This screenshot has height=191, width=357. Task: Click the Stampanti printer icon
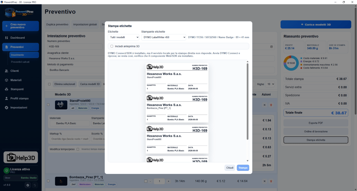[6, 89]
